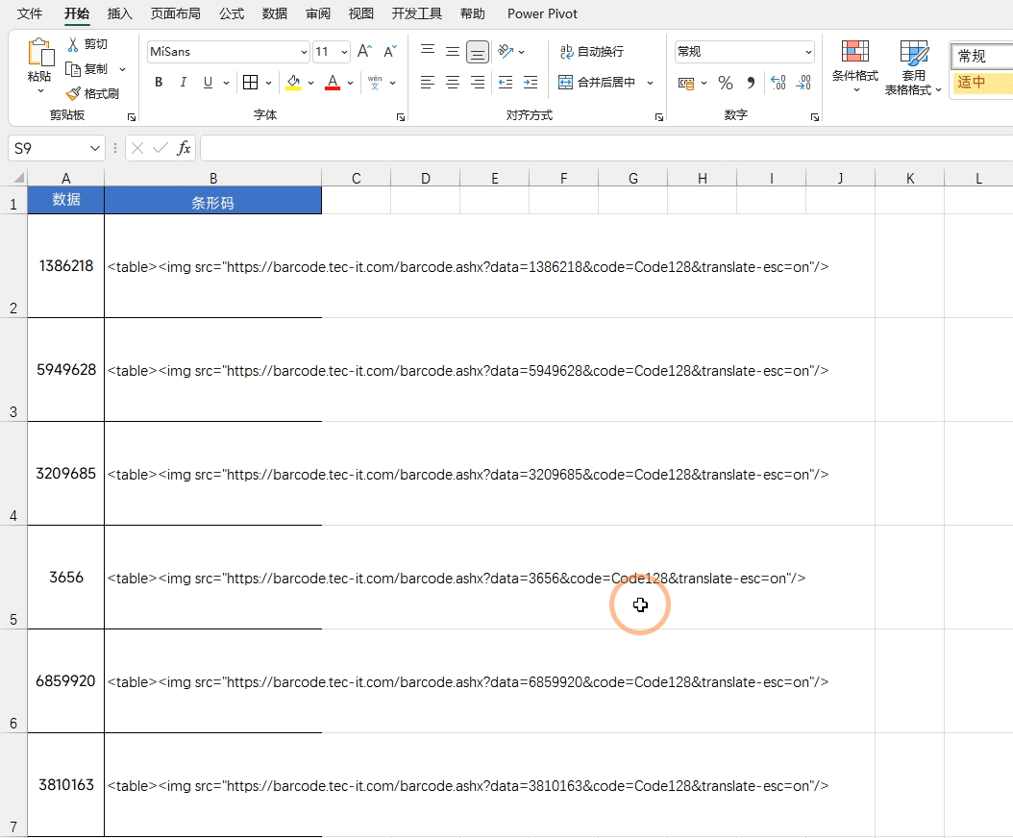1013x838 pixels.
Task: Click the middle vertical align icon
Action: [453, 51]
